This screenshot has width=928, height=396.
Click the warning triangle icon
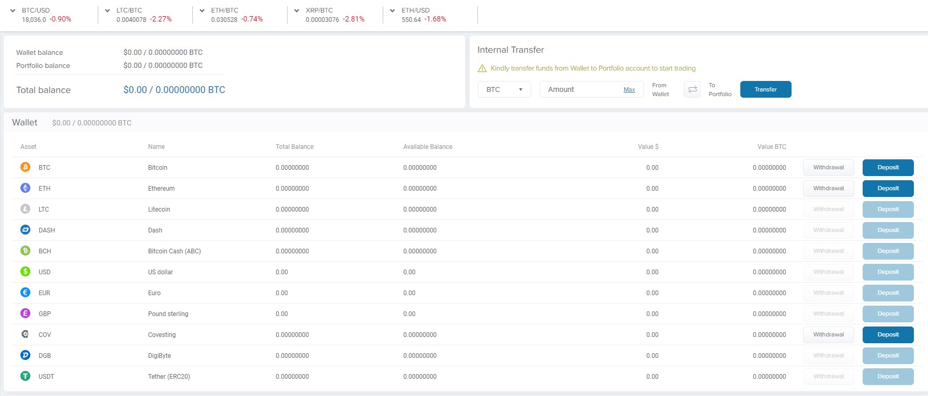pos(482,68)
